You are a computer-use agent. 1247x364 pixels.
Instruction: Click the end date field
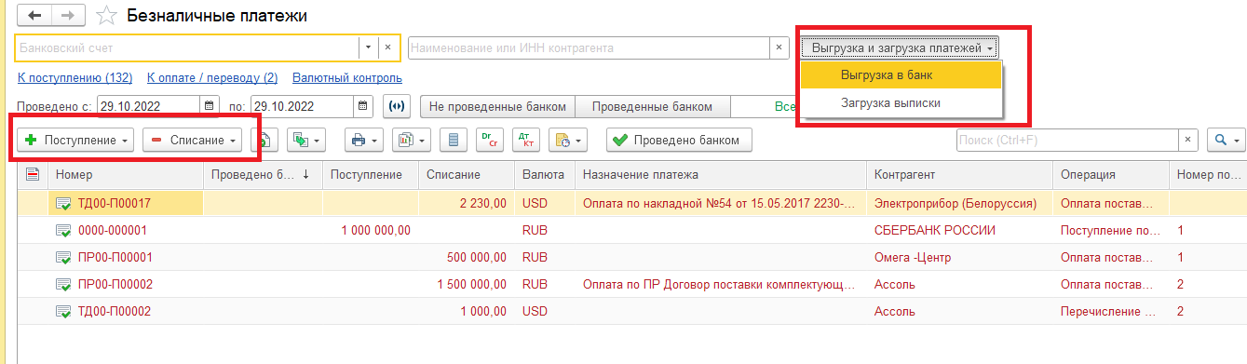click(303, 106)
